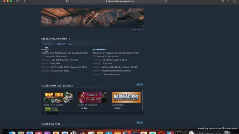Reload the page with the refresh icon
The width and height of the screenshot is (239, 134).
click(166, 1)
